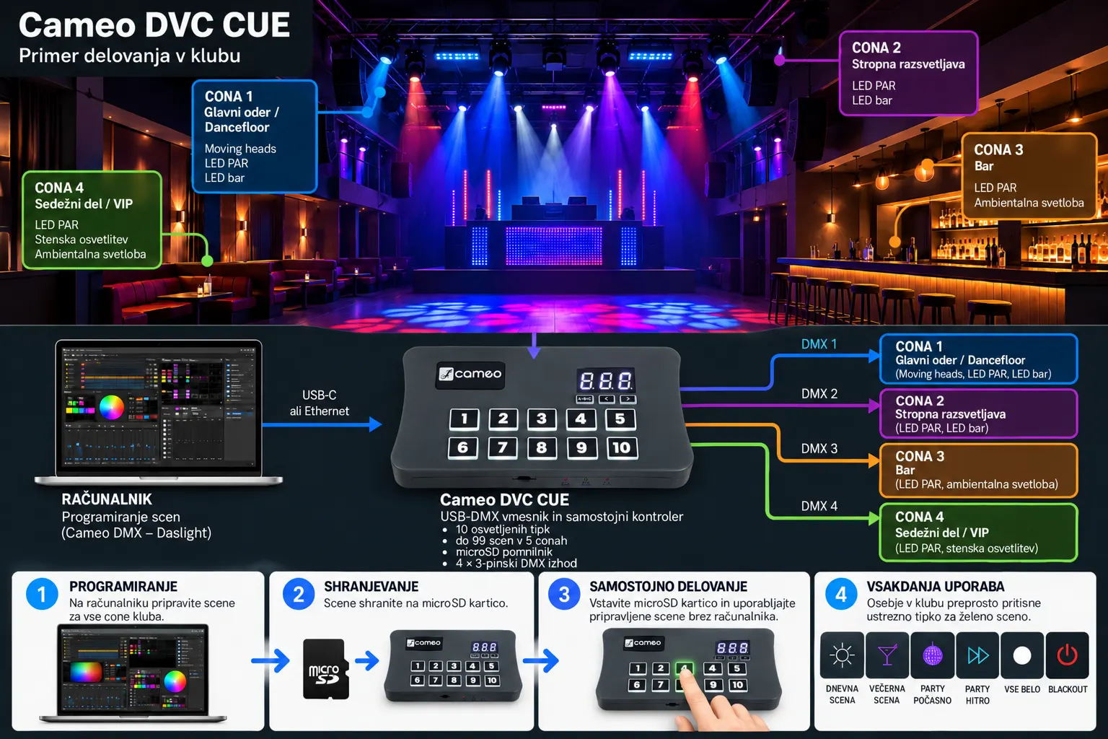1108x739 pixels.
Task: Click the "VSAKDANJA UPORABA" step heading
Action: pyautogui.click(x=936, y=587)
